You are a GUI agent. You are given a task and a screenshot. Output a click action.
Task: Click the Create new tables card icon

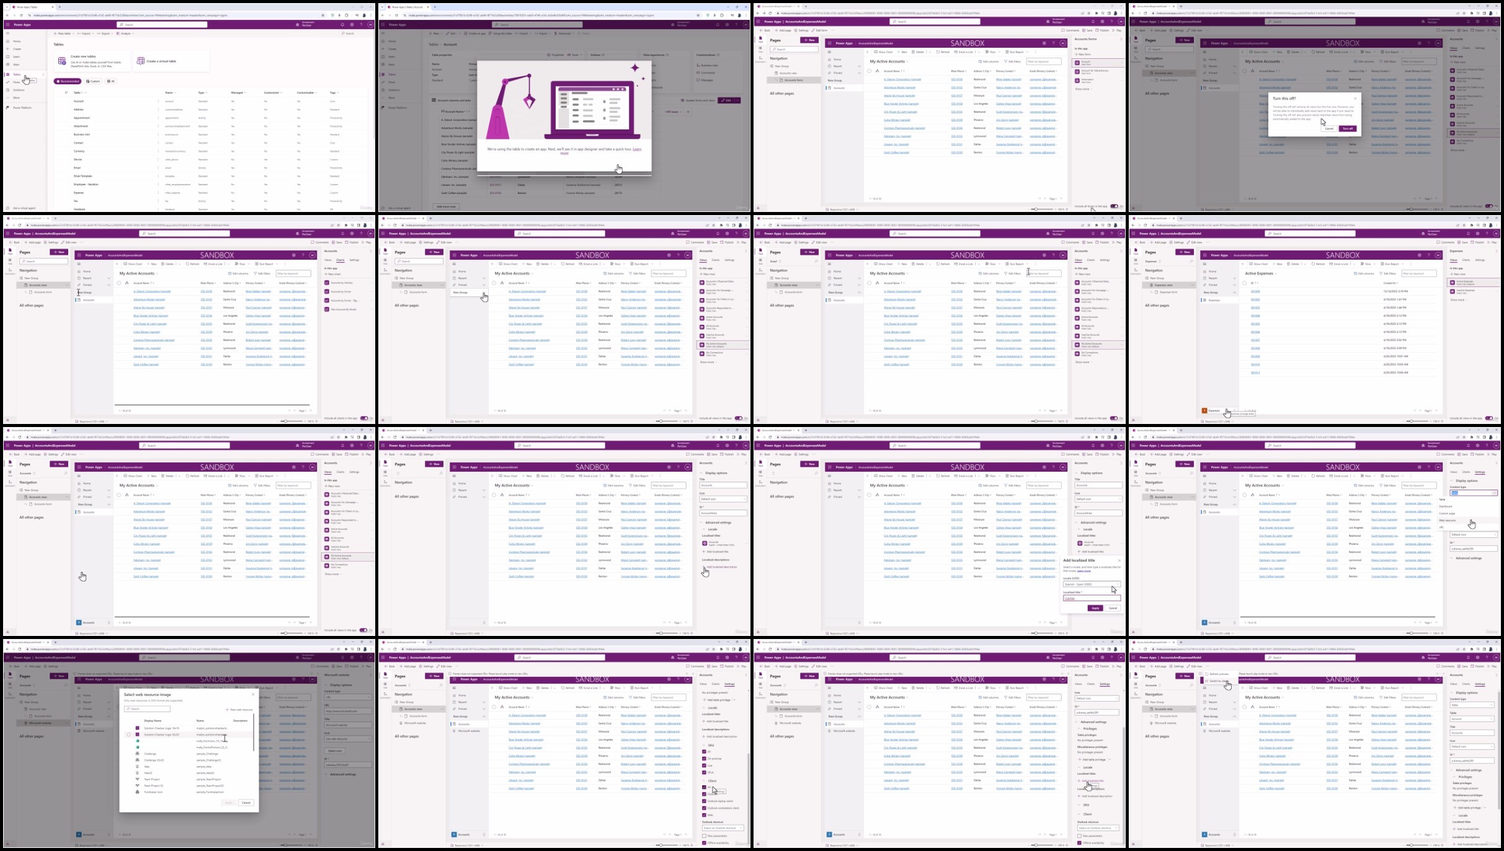(x=62, y=61)
